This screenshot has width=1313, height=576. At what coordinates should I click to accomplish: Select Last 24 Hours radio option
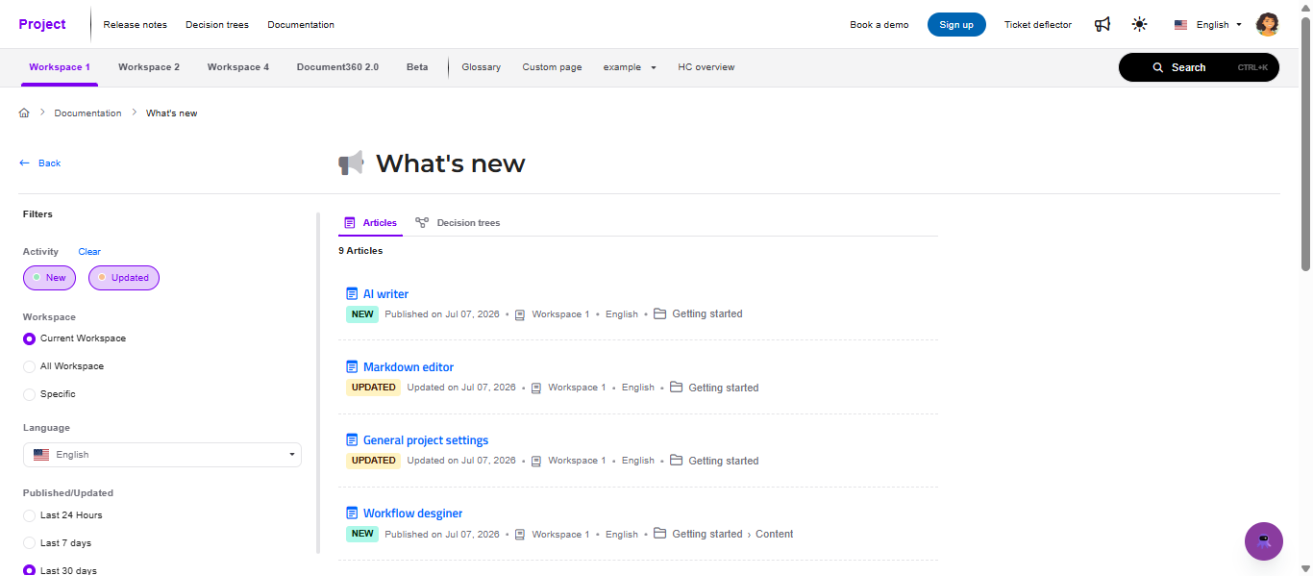click(30, 515)
